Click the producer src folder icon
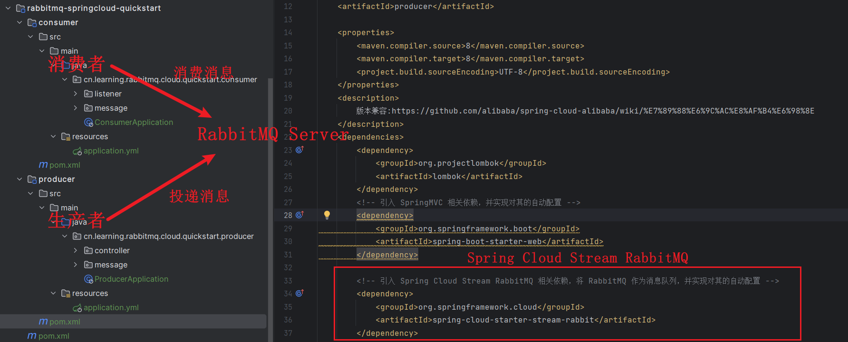The width and height of the screenshot is (848, 342). pos(43,193)
